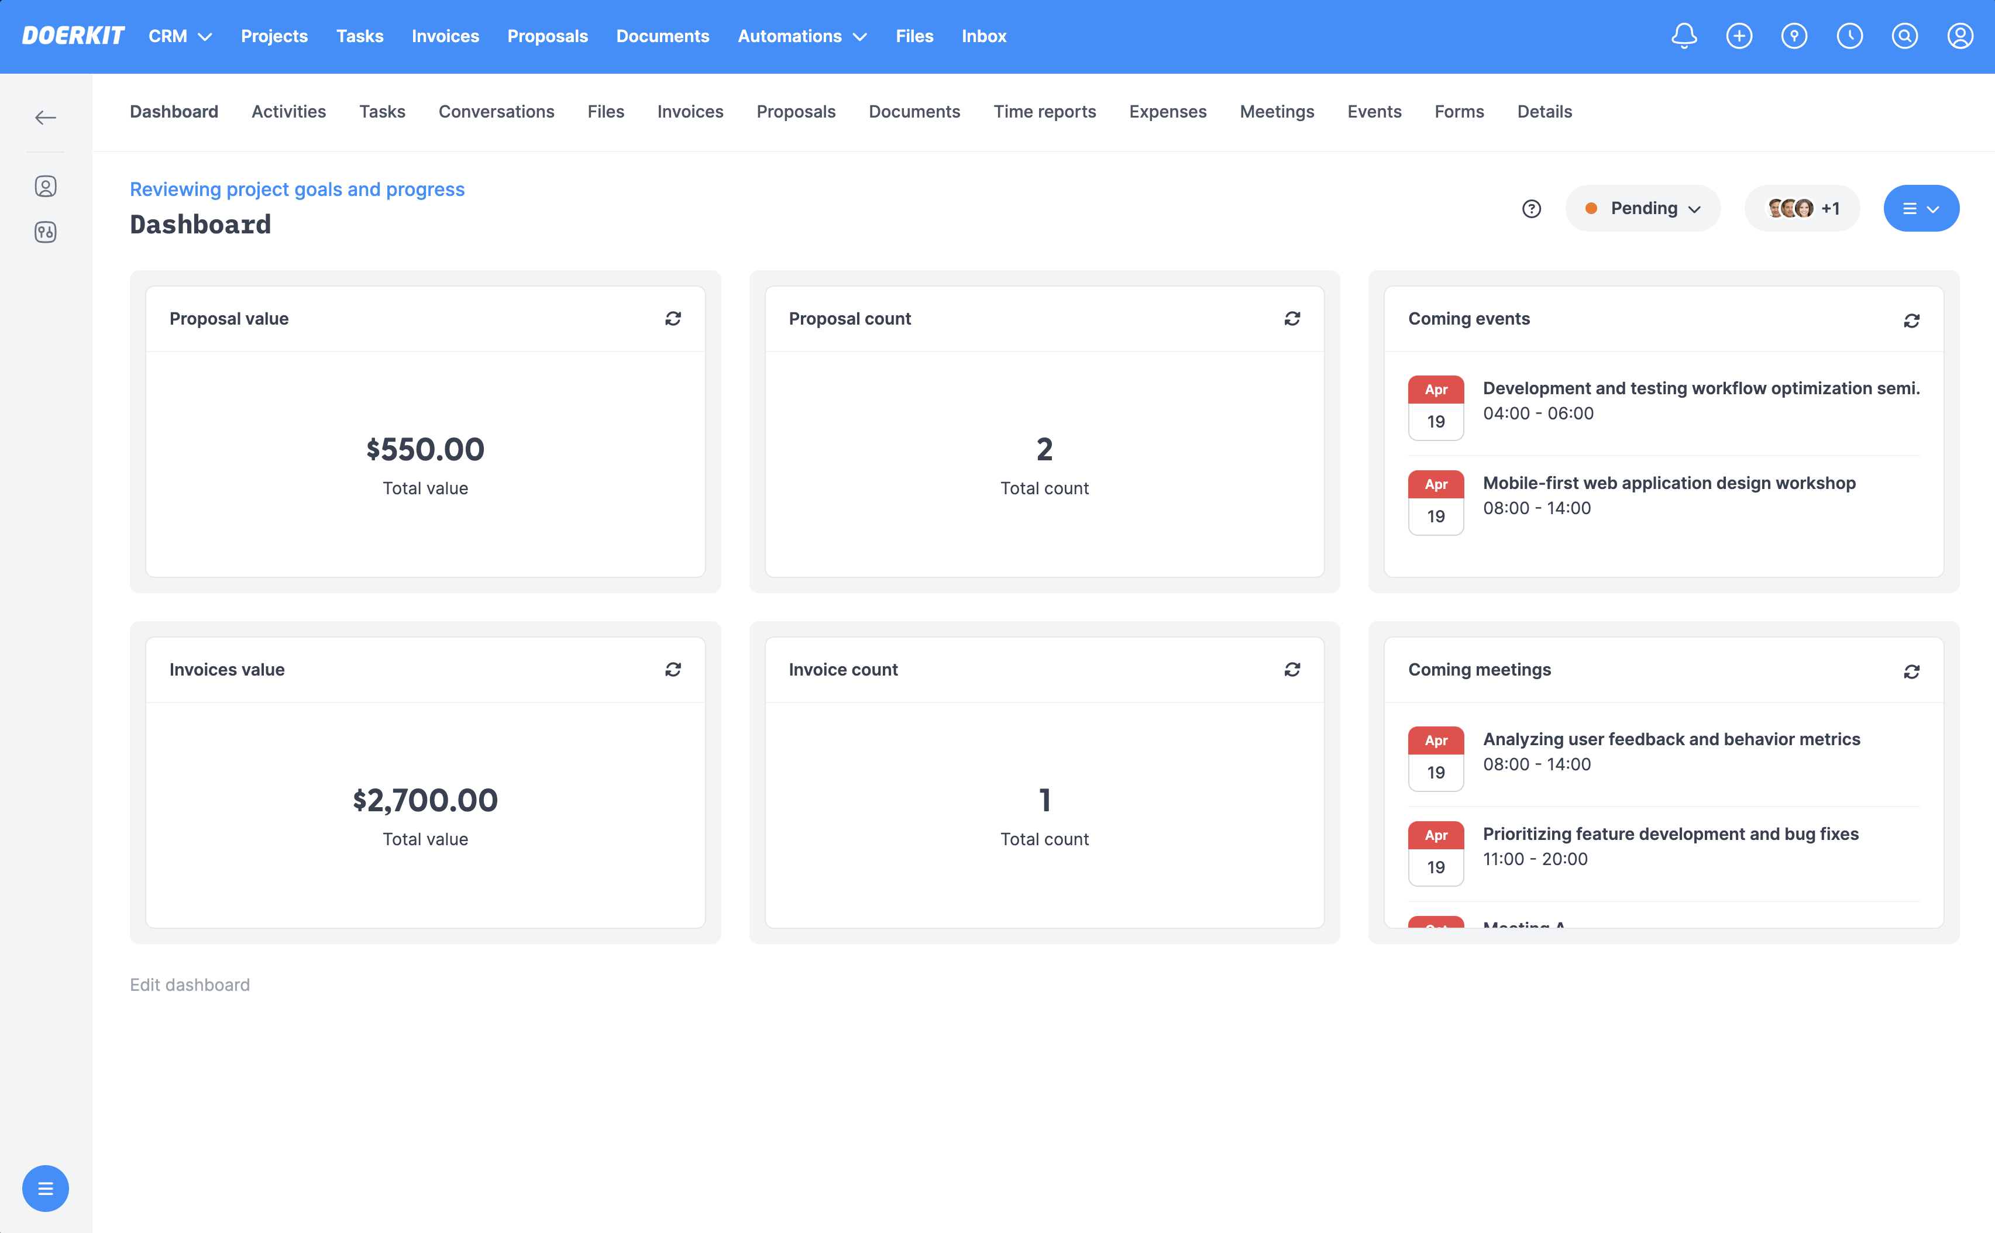The image size is (1995, 1233).
Task: Click the Edit dashboard link
Action: pyautogui.click(x=189, y=984)
